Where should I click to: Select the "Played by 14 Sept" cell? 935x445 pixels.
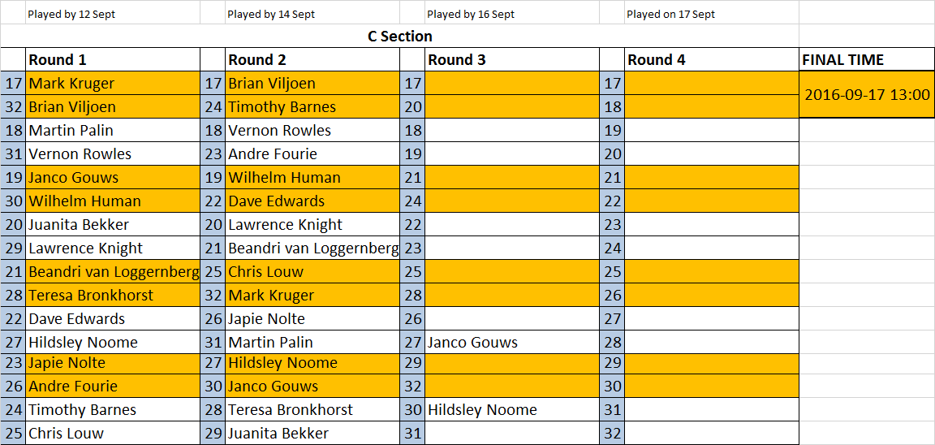coord(312,14)
